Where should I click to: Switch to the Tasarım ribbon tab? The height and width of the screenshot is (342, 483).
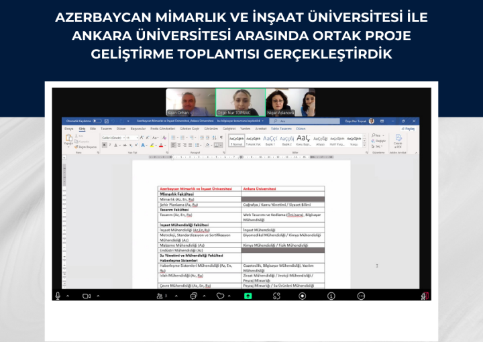(106, 129)
